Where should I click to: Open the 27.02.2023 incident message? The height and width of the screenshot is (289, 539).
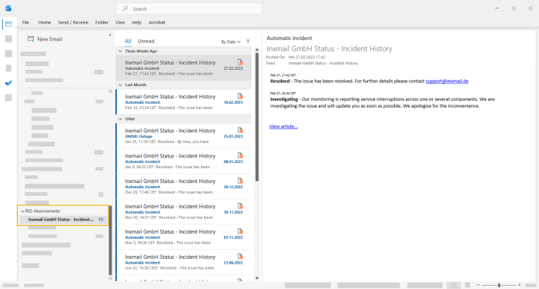[x=183, y=68]
